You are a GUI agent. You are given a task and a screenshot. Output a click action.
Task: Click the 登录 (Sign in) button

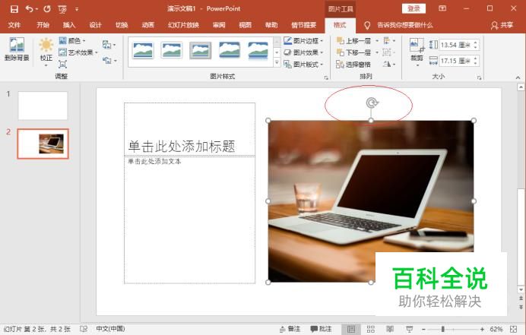click(x=414, y=8)
